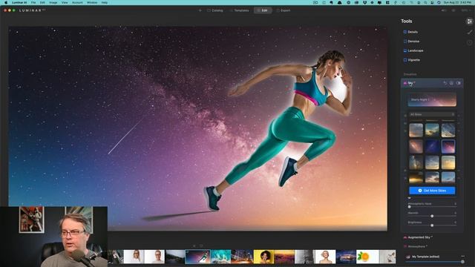The image size is (475, 267).
Task: Select the middle sky thumbnail in the third row
Action: click(x=432, y=163)
